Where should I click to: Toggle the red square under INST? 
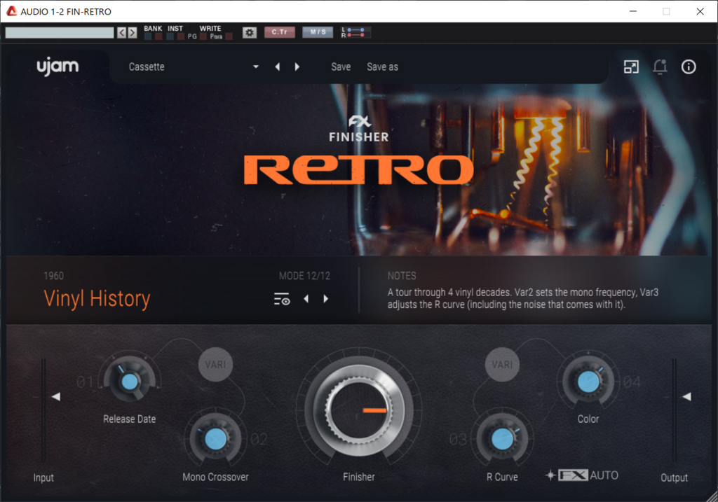(x=180, y=36)
